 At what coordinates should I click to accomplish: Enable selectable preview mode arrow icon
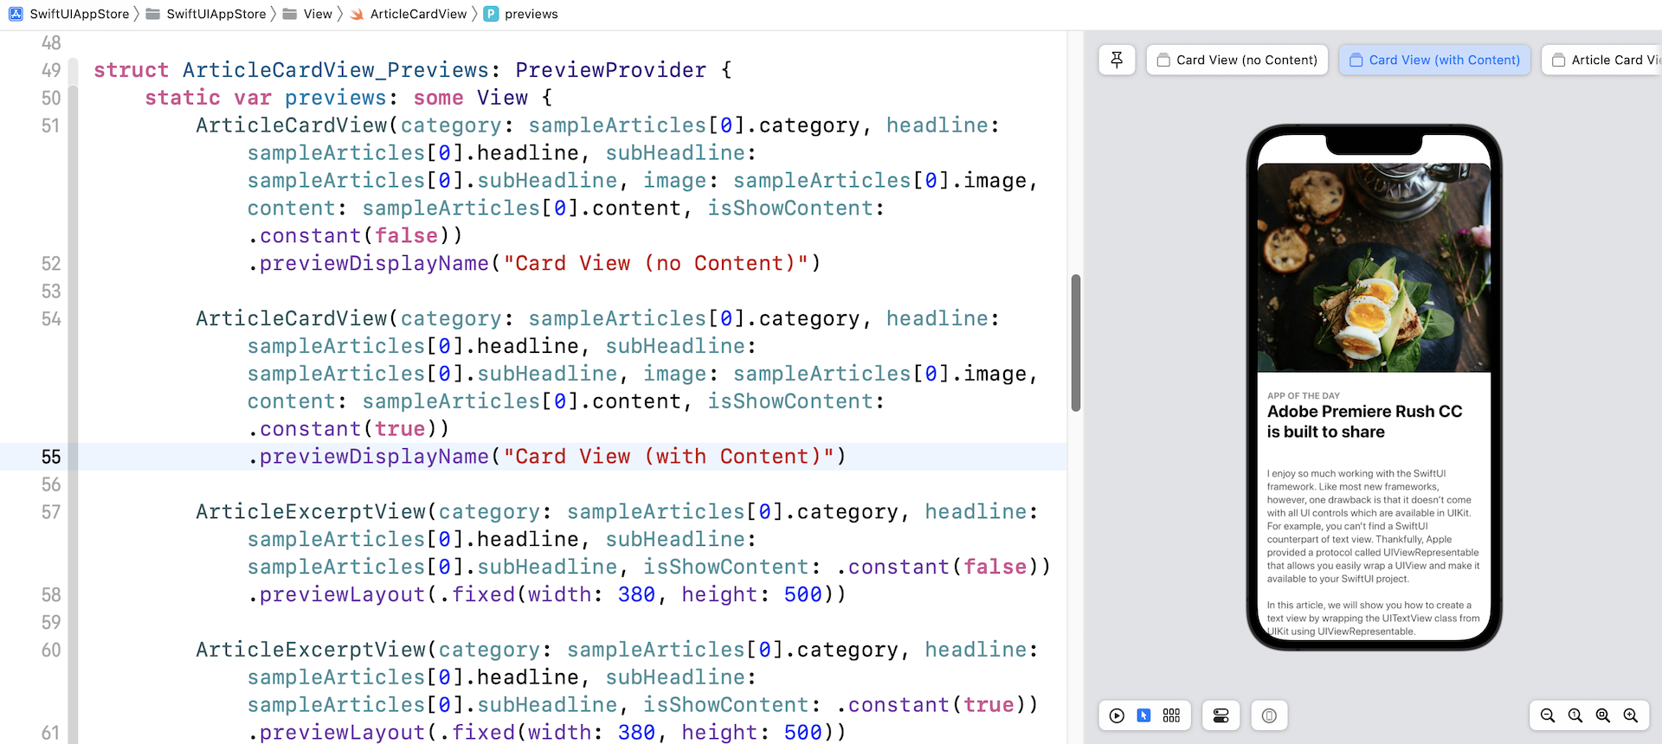pos(1144,715)
